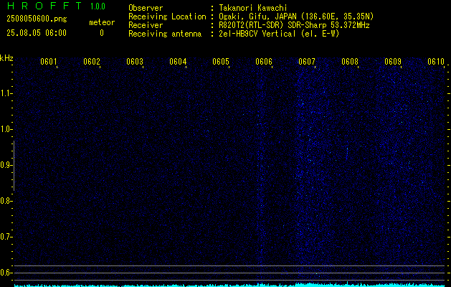Click the 0610 time marker
The height and width of the screenshot is (287, 451).
click(x=436, y=62)
